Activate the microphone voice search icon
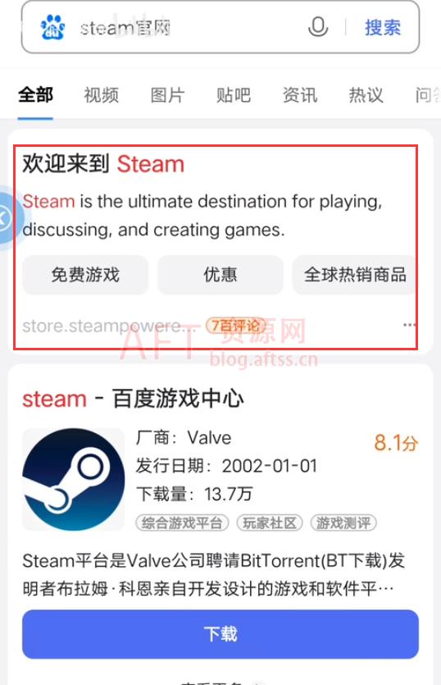Image resolution: width=441 pixels, height=685 pixels. coord(318,27)
